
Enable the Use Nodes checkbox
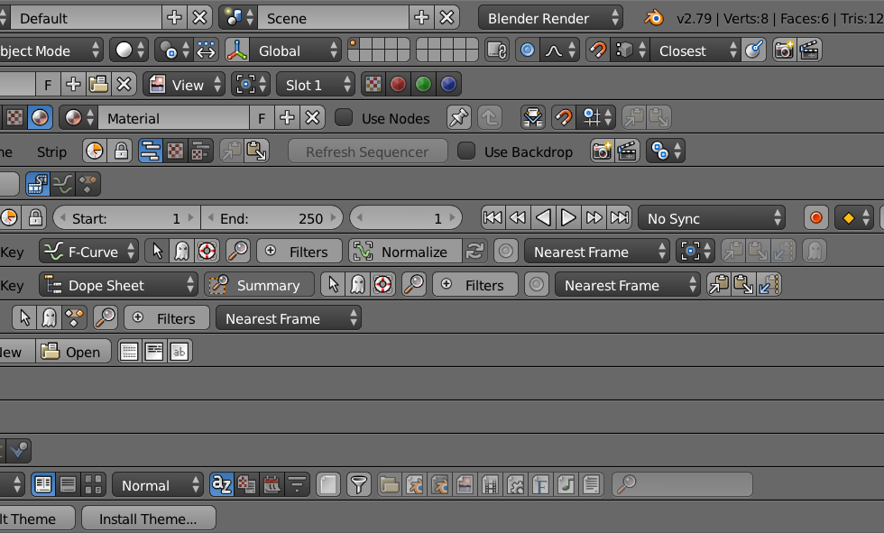pos(344,118)
